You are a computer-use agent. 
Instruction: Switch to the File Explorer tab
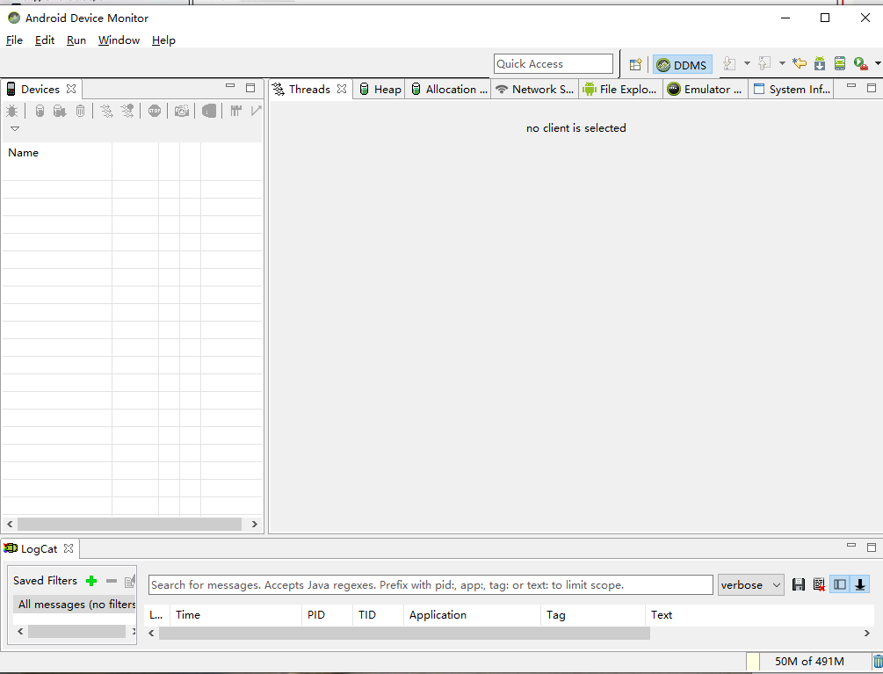point(619,89)
